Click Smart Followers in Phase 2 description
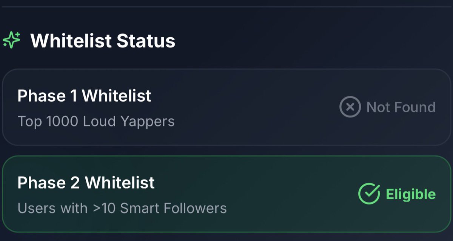Image resolution: width=453 pixels, height=241 pixels. 174,208
